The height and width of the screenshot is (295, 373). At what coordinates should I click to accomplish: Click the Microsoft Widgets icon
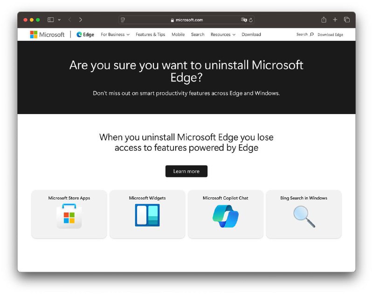[x=147, y=215]
